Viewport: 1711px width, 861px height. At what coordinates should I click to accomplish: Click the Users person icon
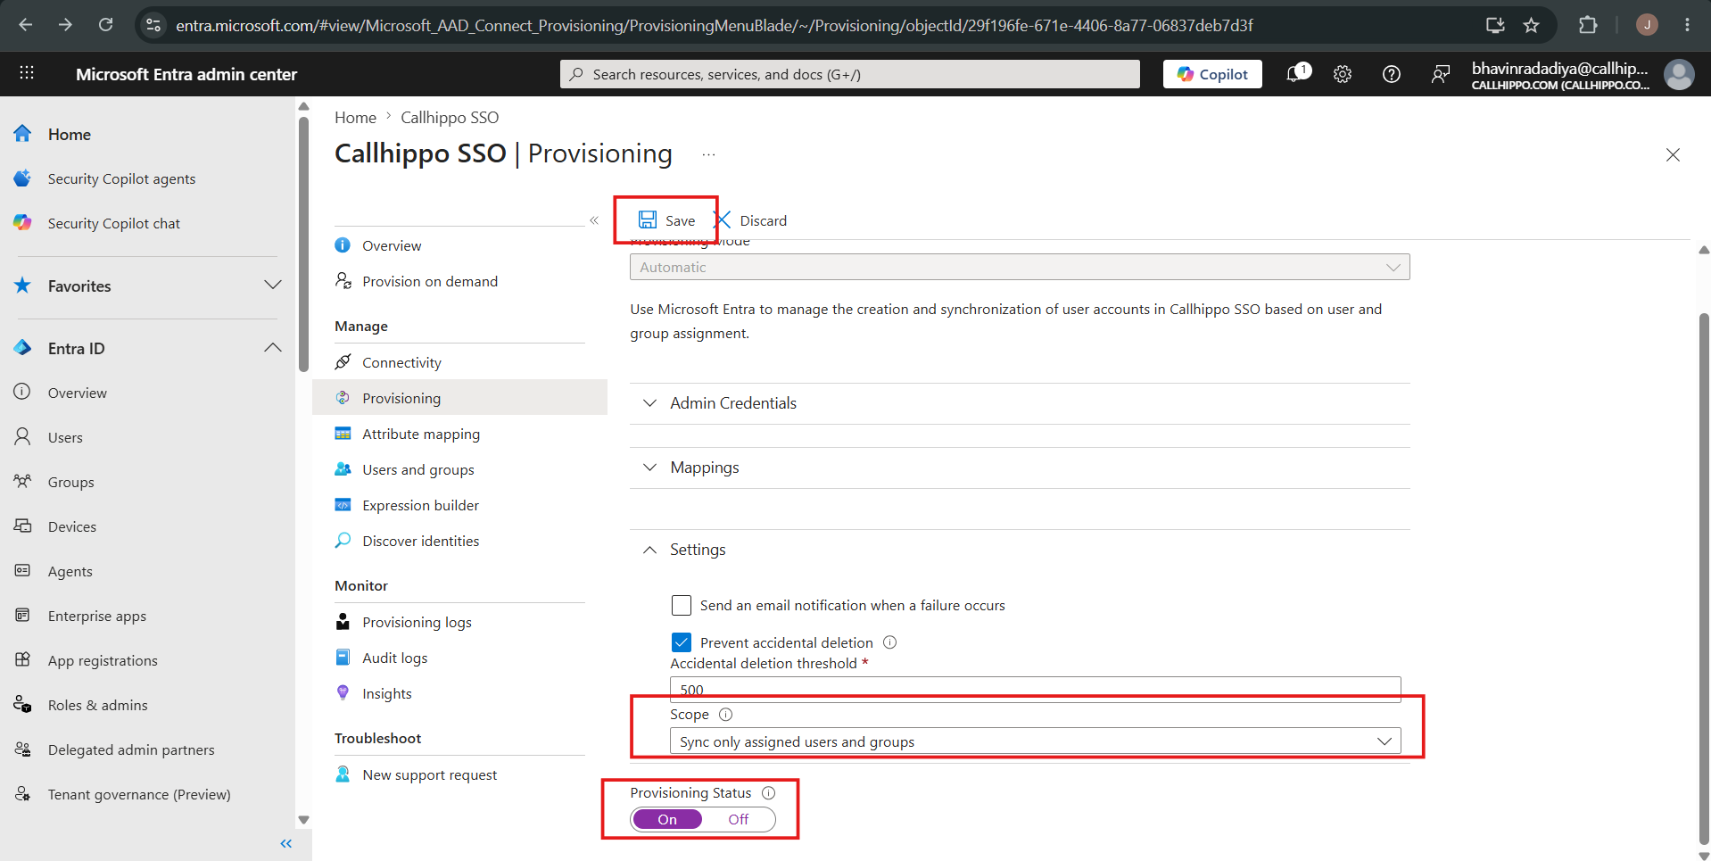click(23, 436)
